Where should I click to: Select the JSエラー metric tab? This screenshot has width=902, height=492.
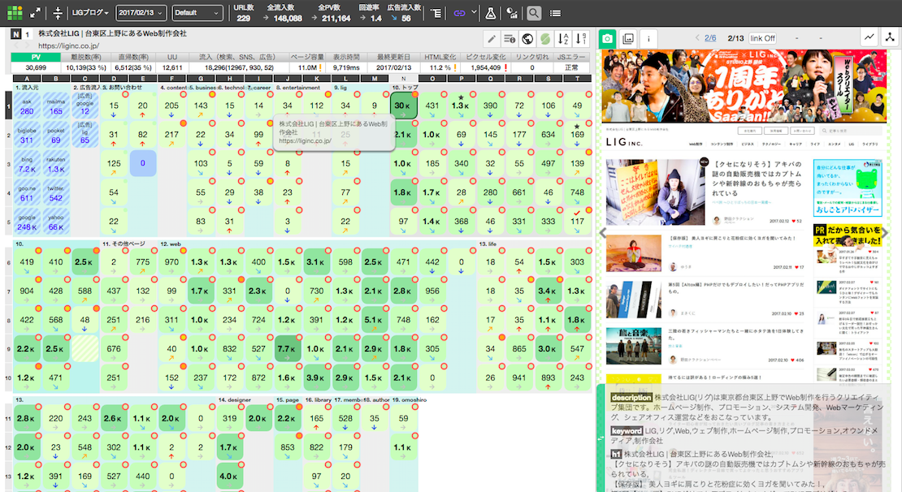click(x=571, y=57)
